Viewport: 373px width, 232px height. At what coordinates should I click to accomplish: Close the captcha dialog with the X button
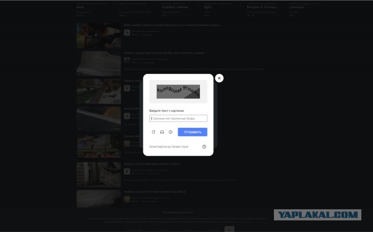pyautogui.click(x=219, y=78)
